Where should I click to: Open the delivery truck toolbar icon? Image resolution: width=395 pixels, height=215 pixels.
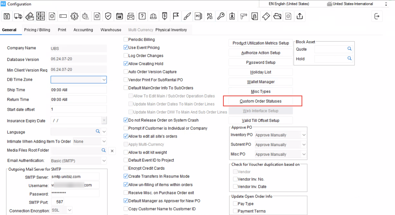pyautogui.click(x=18, y=17)
